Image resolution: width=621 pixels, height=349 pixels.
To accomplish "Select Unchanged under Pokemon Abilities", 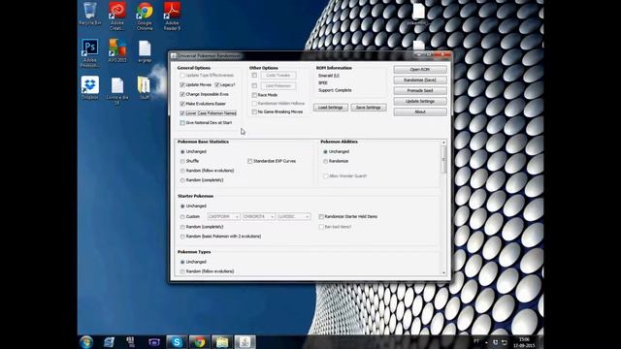I will (x=326, y=151).
